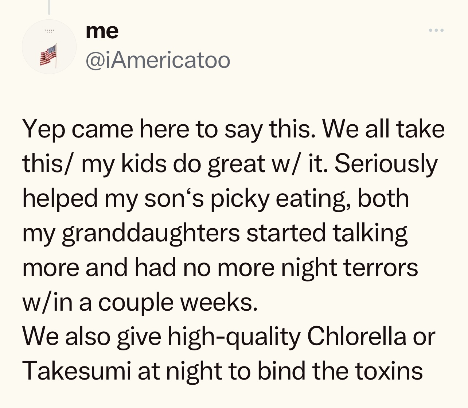468x408 pixels.
Task: Click the word "toxins" at tweet end
Action: [x=389, y=371]
